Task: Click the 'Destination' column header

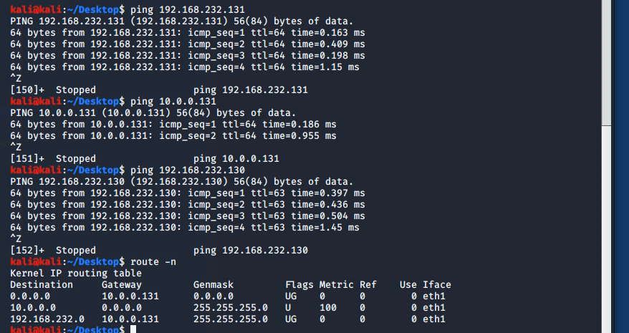Action: point(42,284)
